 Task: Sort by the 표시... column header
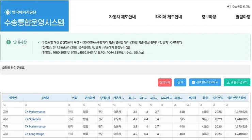pyautogui.click(x=132, y=98)
